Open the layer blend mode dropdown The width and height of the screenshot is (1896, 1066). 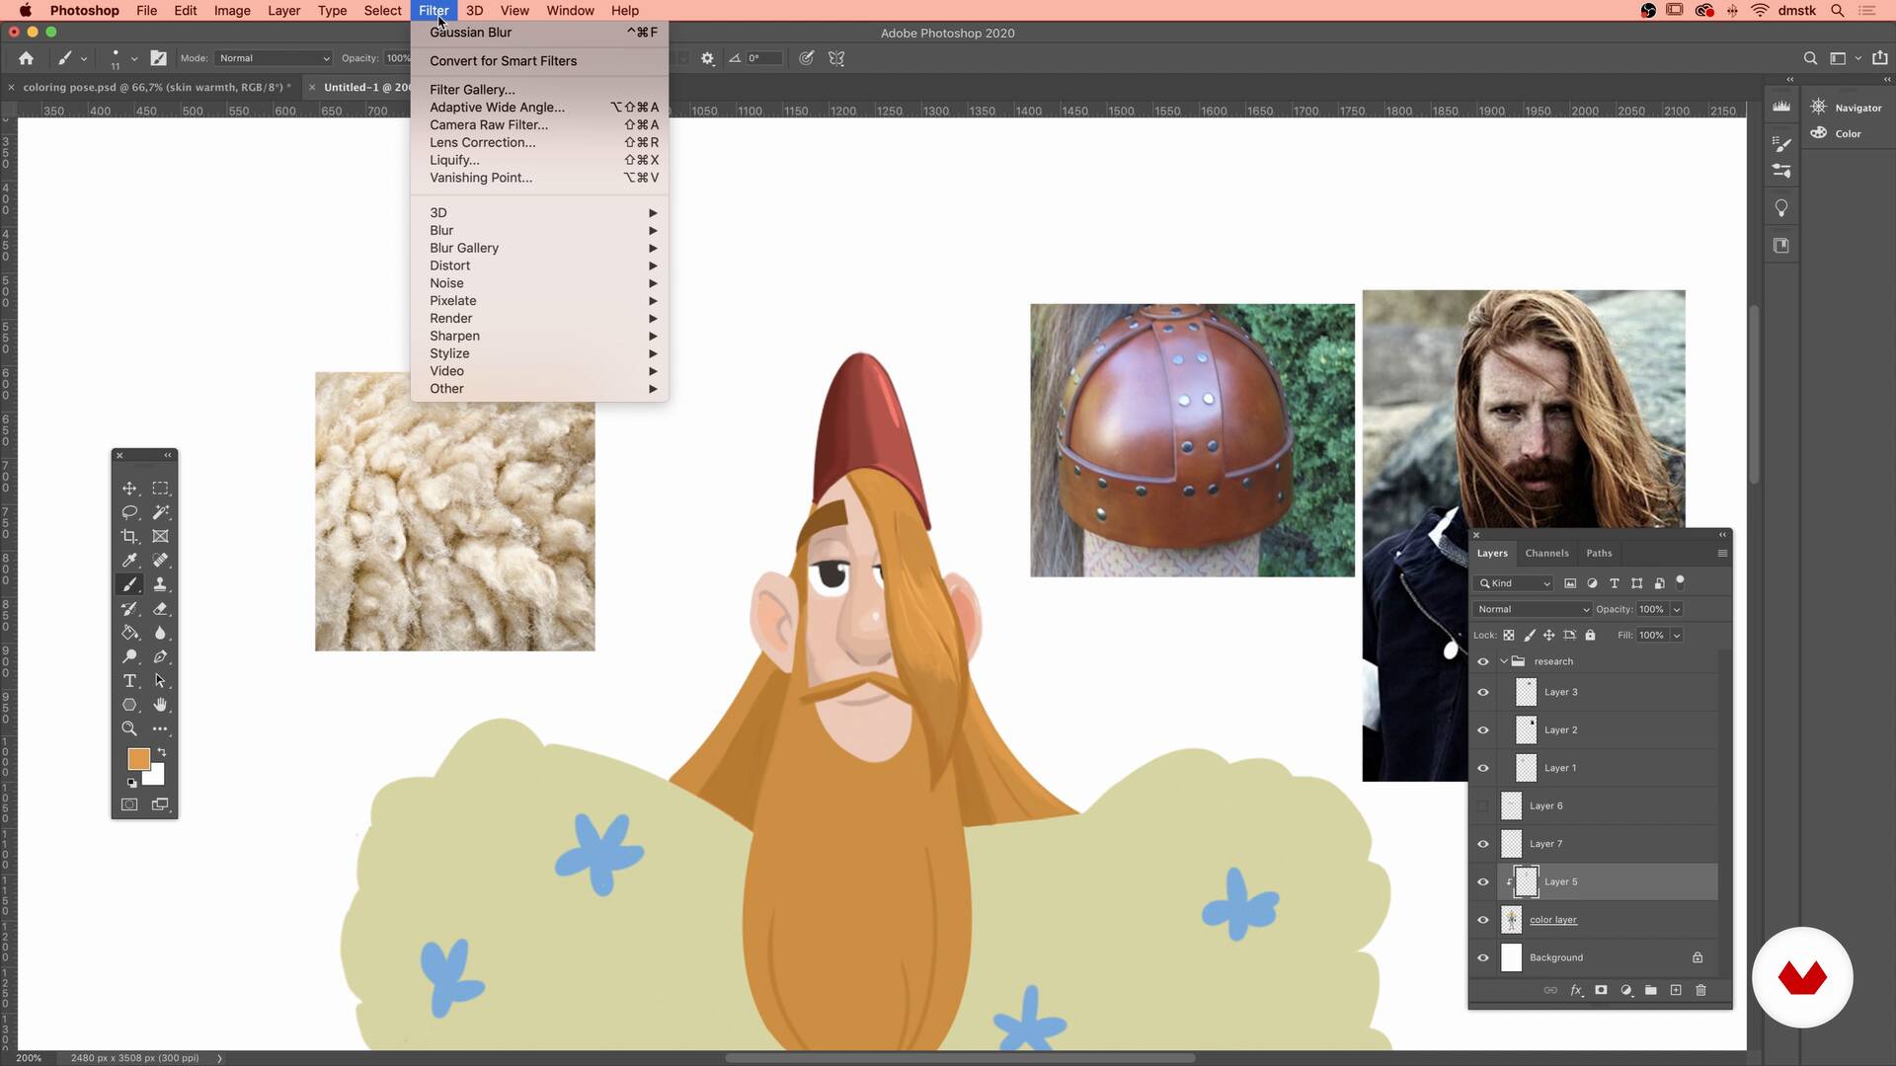click(x=1533, y=609)
